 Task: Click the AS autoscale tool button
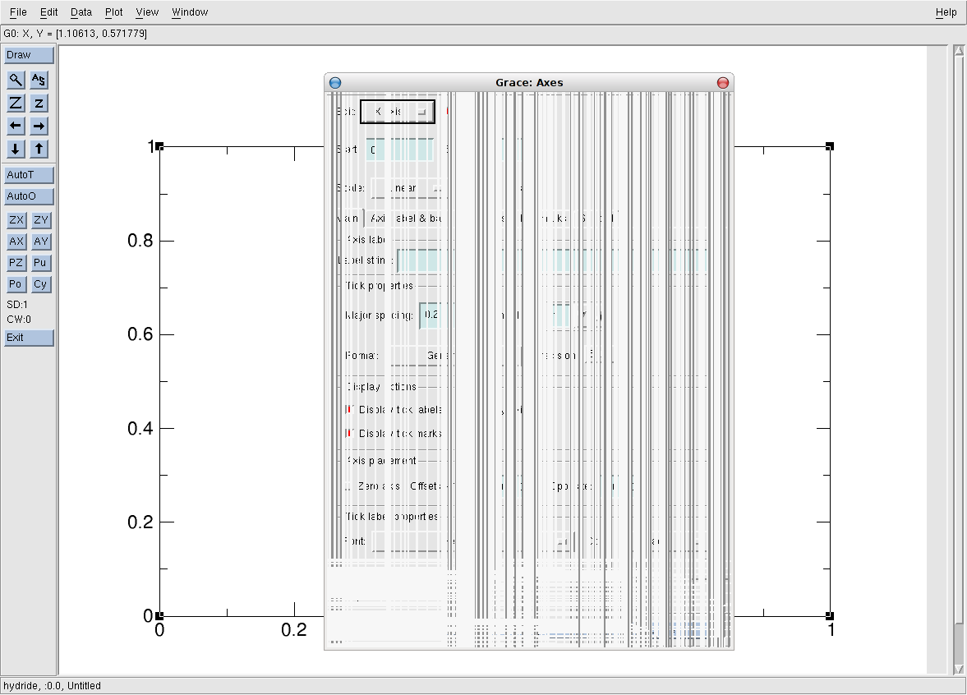click(39, 80)
